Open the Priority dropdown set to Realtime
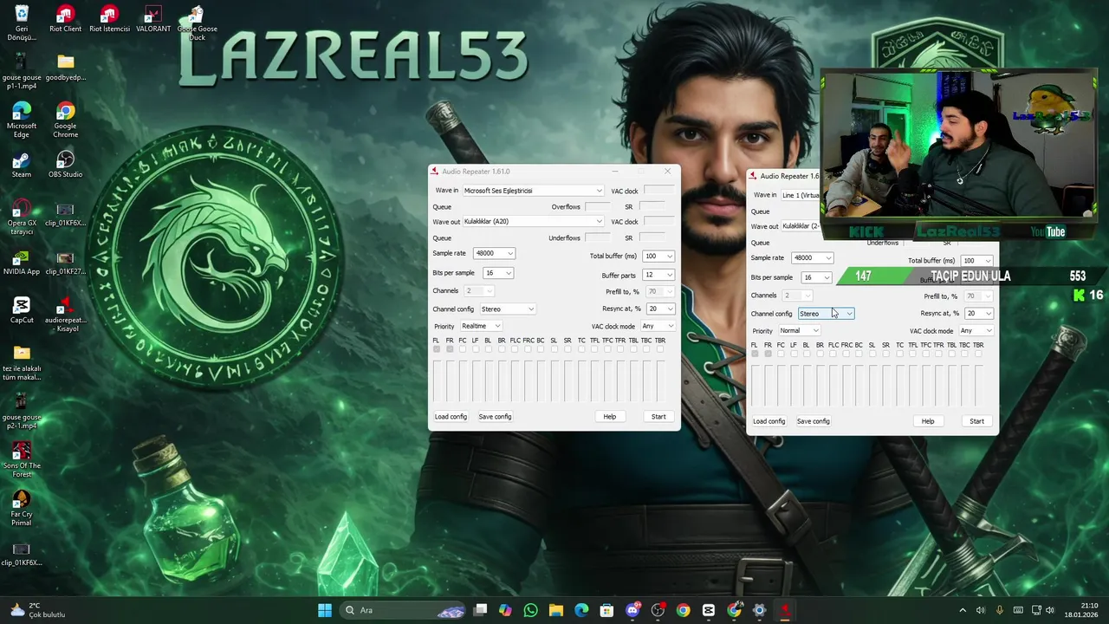1109x624 pixels. [x=481, y=326]
